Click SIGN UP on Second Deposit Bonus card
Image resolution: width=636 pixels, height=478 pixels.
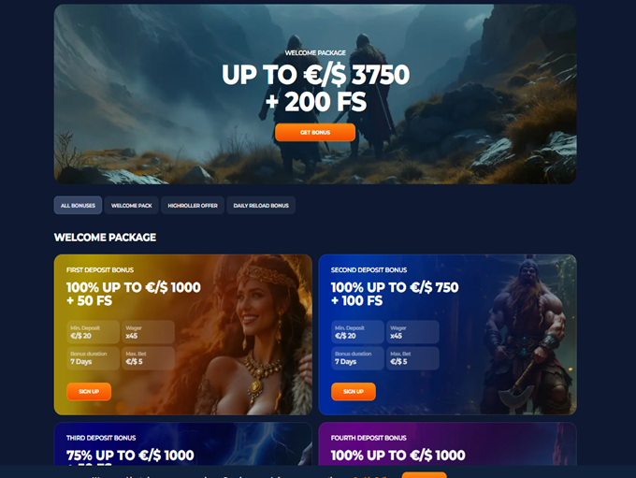354,392
